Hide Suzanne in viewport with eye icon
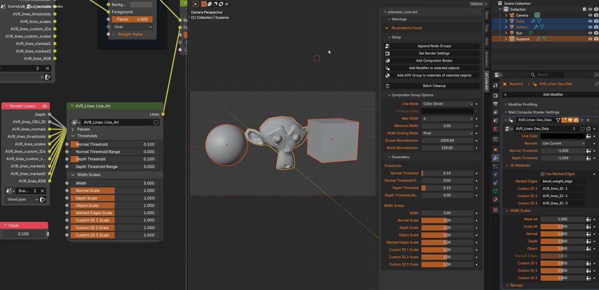Screen dimensions: 599x290 click(590, 39)
